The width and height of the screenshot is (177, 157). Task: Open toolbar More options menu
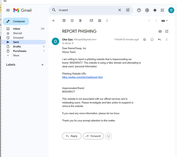point(107,21)
